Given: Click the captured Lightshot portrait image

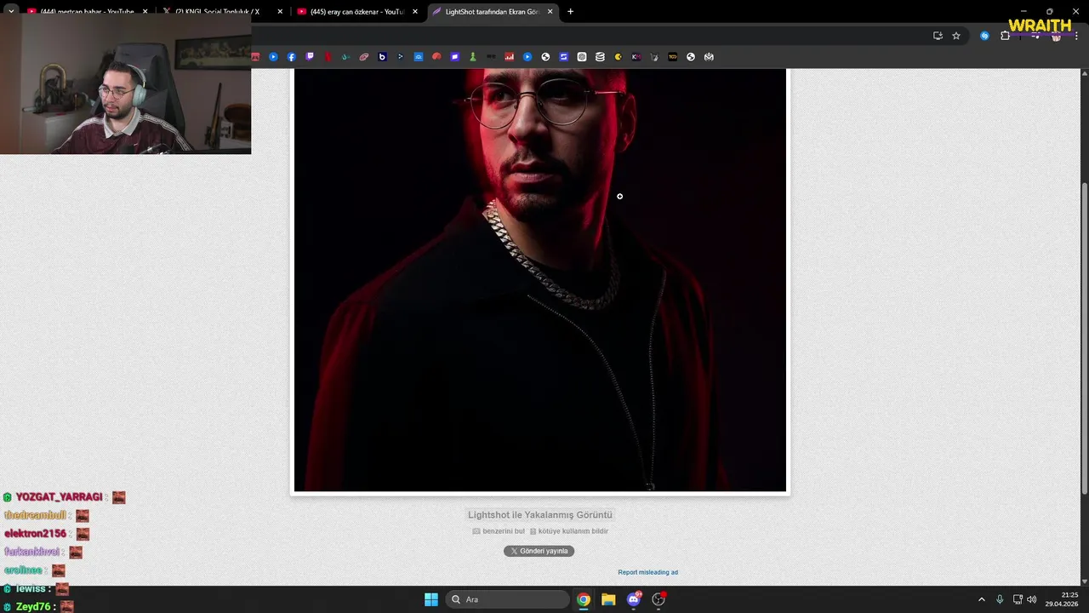Looking at the screenshot, I should (x=540, y=280).
